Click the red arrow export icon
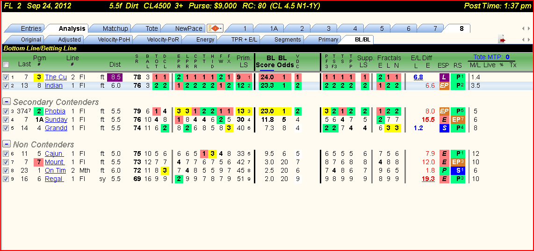This screenshot has height=251, width=534. [502, 40]
